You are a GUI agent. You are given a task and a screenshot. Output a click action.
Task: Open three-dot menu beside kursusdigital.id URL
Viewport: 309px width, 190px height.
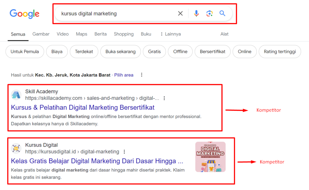point(124,152)
